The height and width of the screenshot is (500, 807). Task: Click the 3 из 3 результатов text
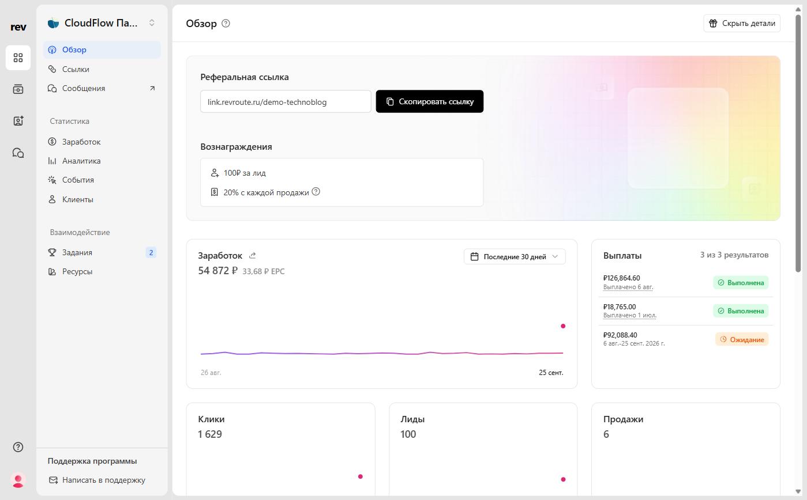734,255
